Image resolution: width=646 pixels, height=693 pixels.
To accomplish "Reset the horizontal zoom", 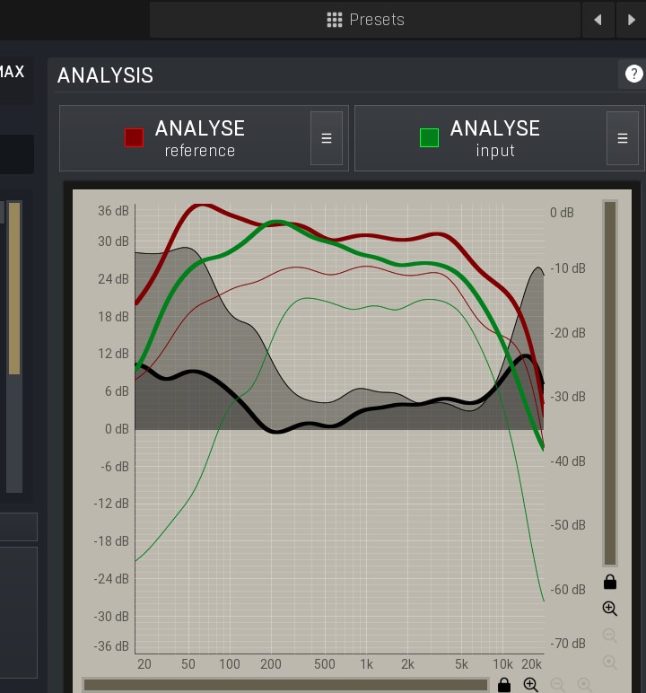I will (584, 686).
